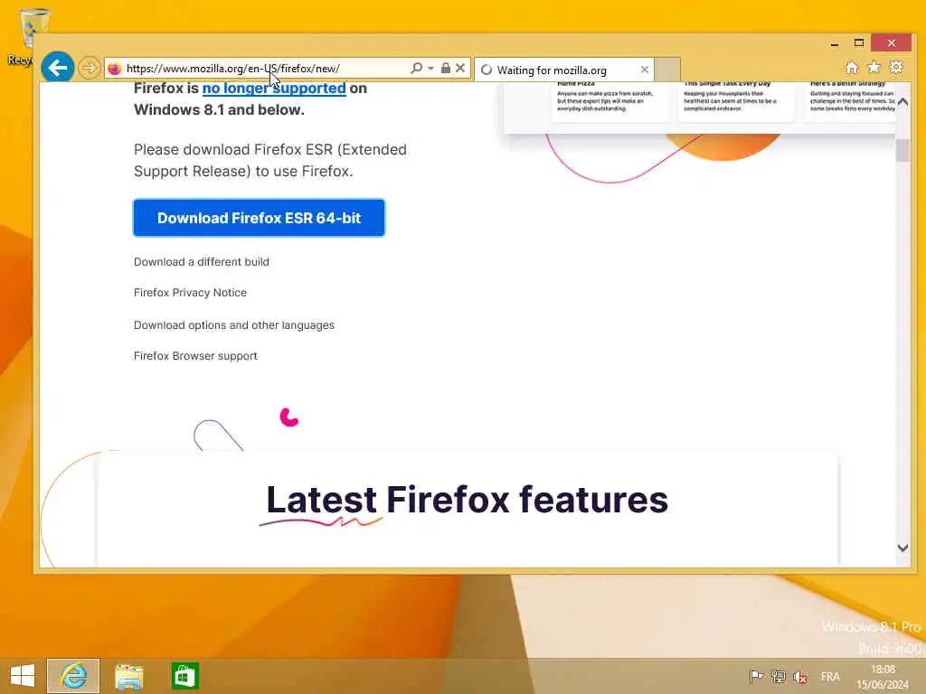926x694 pixels.
Task: Click the scrollbar up arrow
Action: pyautogui.click(x=902, y=102)
